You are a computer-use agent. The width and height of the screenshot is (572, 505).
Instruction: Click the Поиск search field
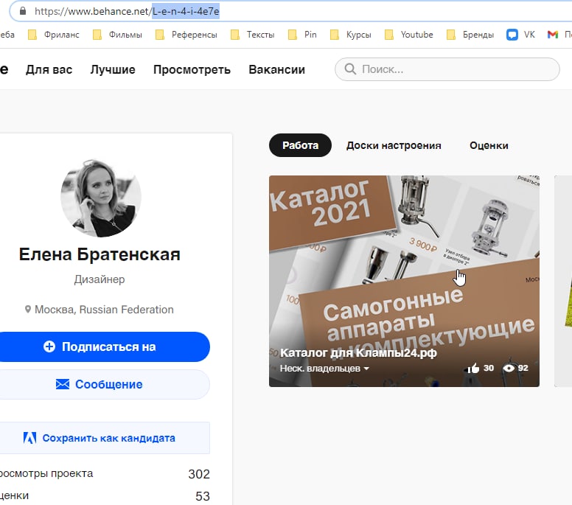click(447, 69)
